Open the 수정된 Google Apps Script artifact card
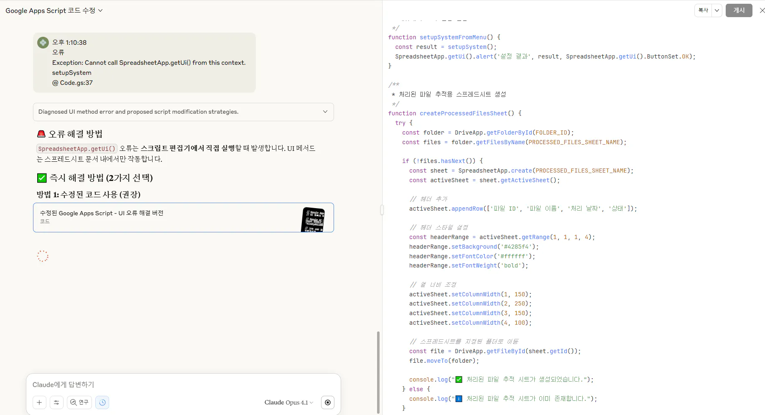This screenshot has width=765, height=415. coord(167,217)
